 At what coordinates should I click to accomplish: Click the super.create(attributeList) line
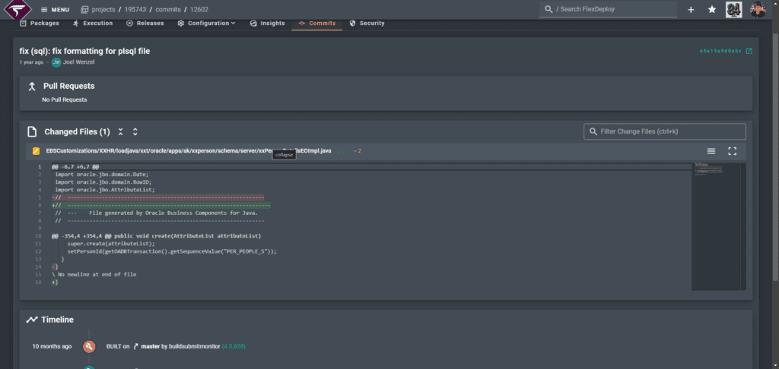coord(111,244)
